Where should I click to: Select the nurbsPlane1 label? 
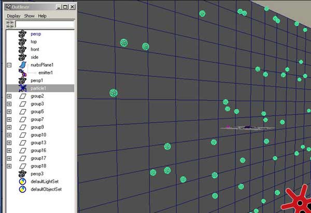coord(42,65)
